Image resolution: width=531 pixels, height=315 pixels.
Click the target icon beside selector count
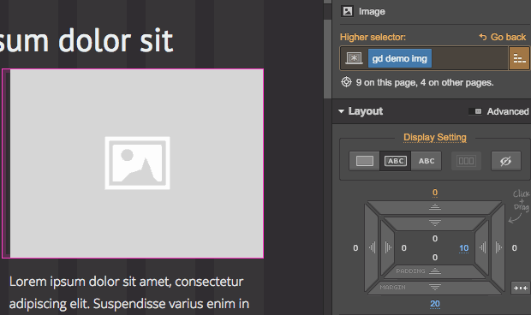(346, 82)
